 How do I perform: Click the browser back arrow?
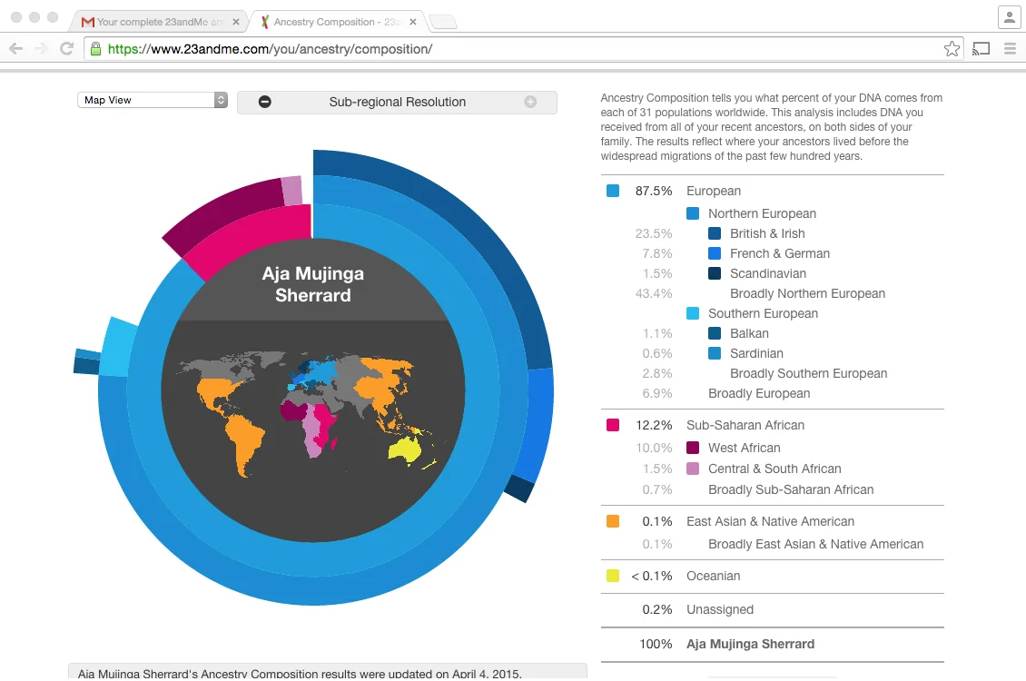[15, 48]
